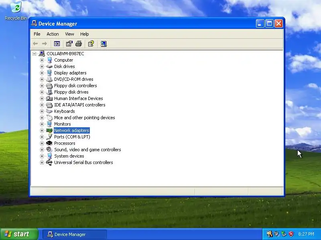Select the Recycle Bin desktop icon
Screen dimensions: 321x240
point(16,11)
